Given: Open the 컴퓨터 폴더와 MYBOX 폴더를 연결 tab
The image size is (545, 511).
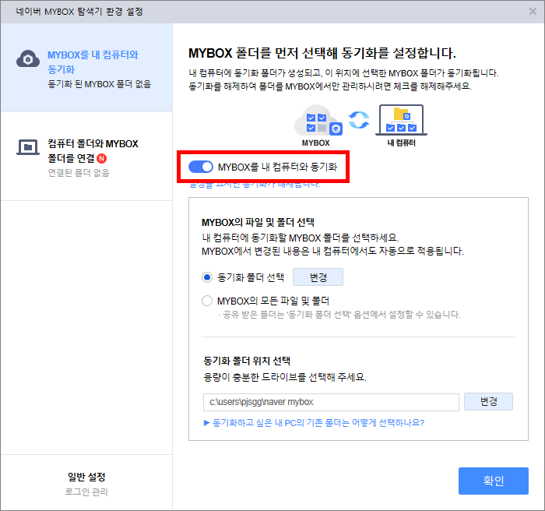Looking at the screenshot, I should coord(86,157).
